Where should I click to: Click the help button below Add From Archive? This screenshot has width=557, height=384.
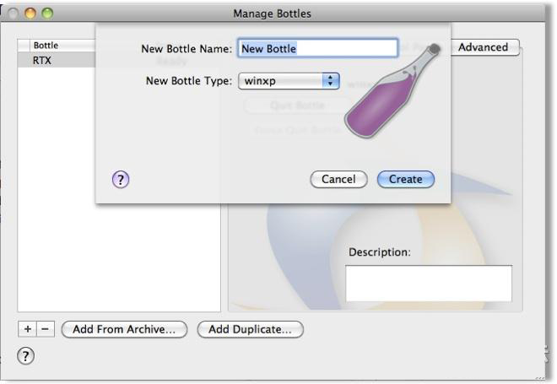tap(26, 357)
